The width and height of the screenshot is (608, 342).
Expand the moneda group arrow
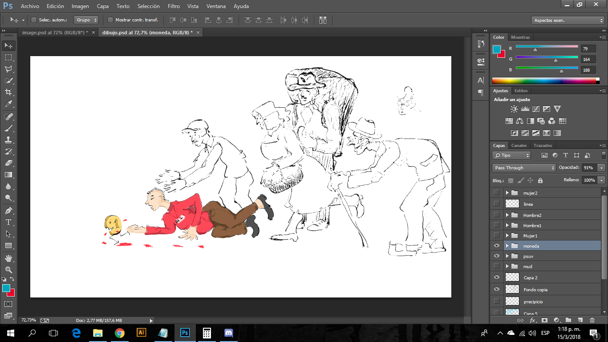click(x=507, y=246)
